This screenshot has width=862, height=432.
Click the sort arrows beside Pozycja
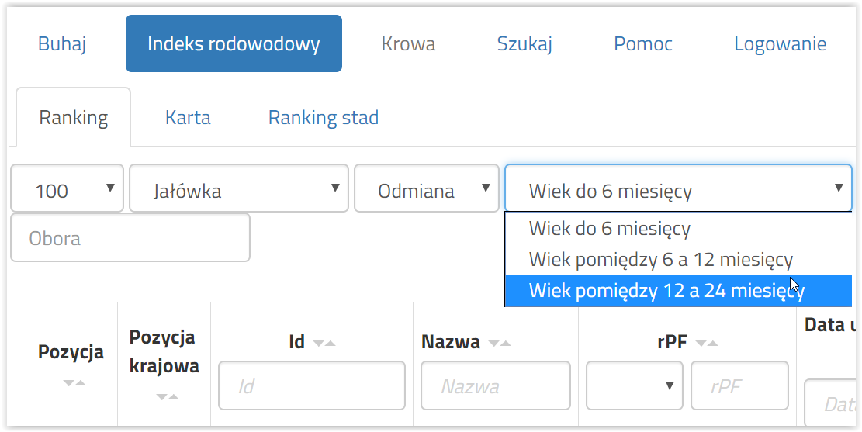74,382
